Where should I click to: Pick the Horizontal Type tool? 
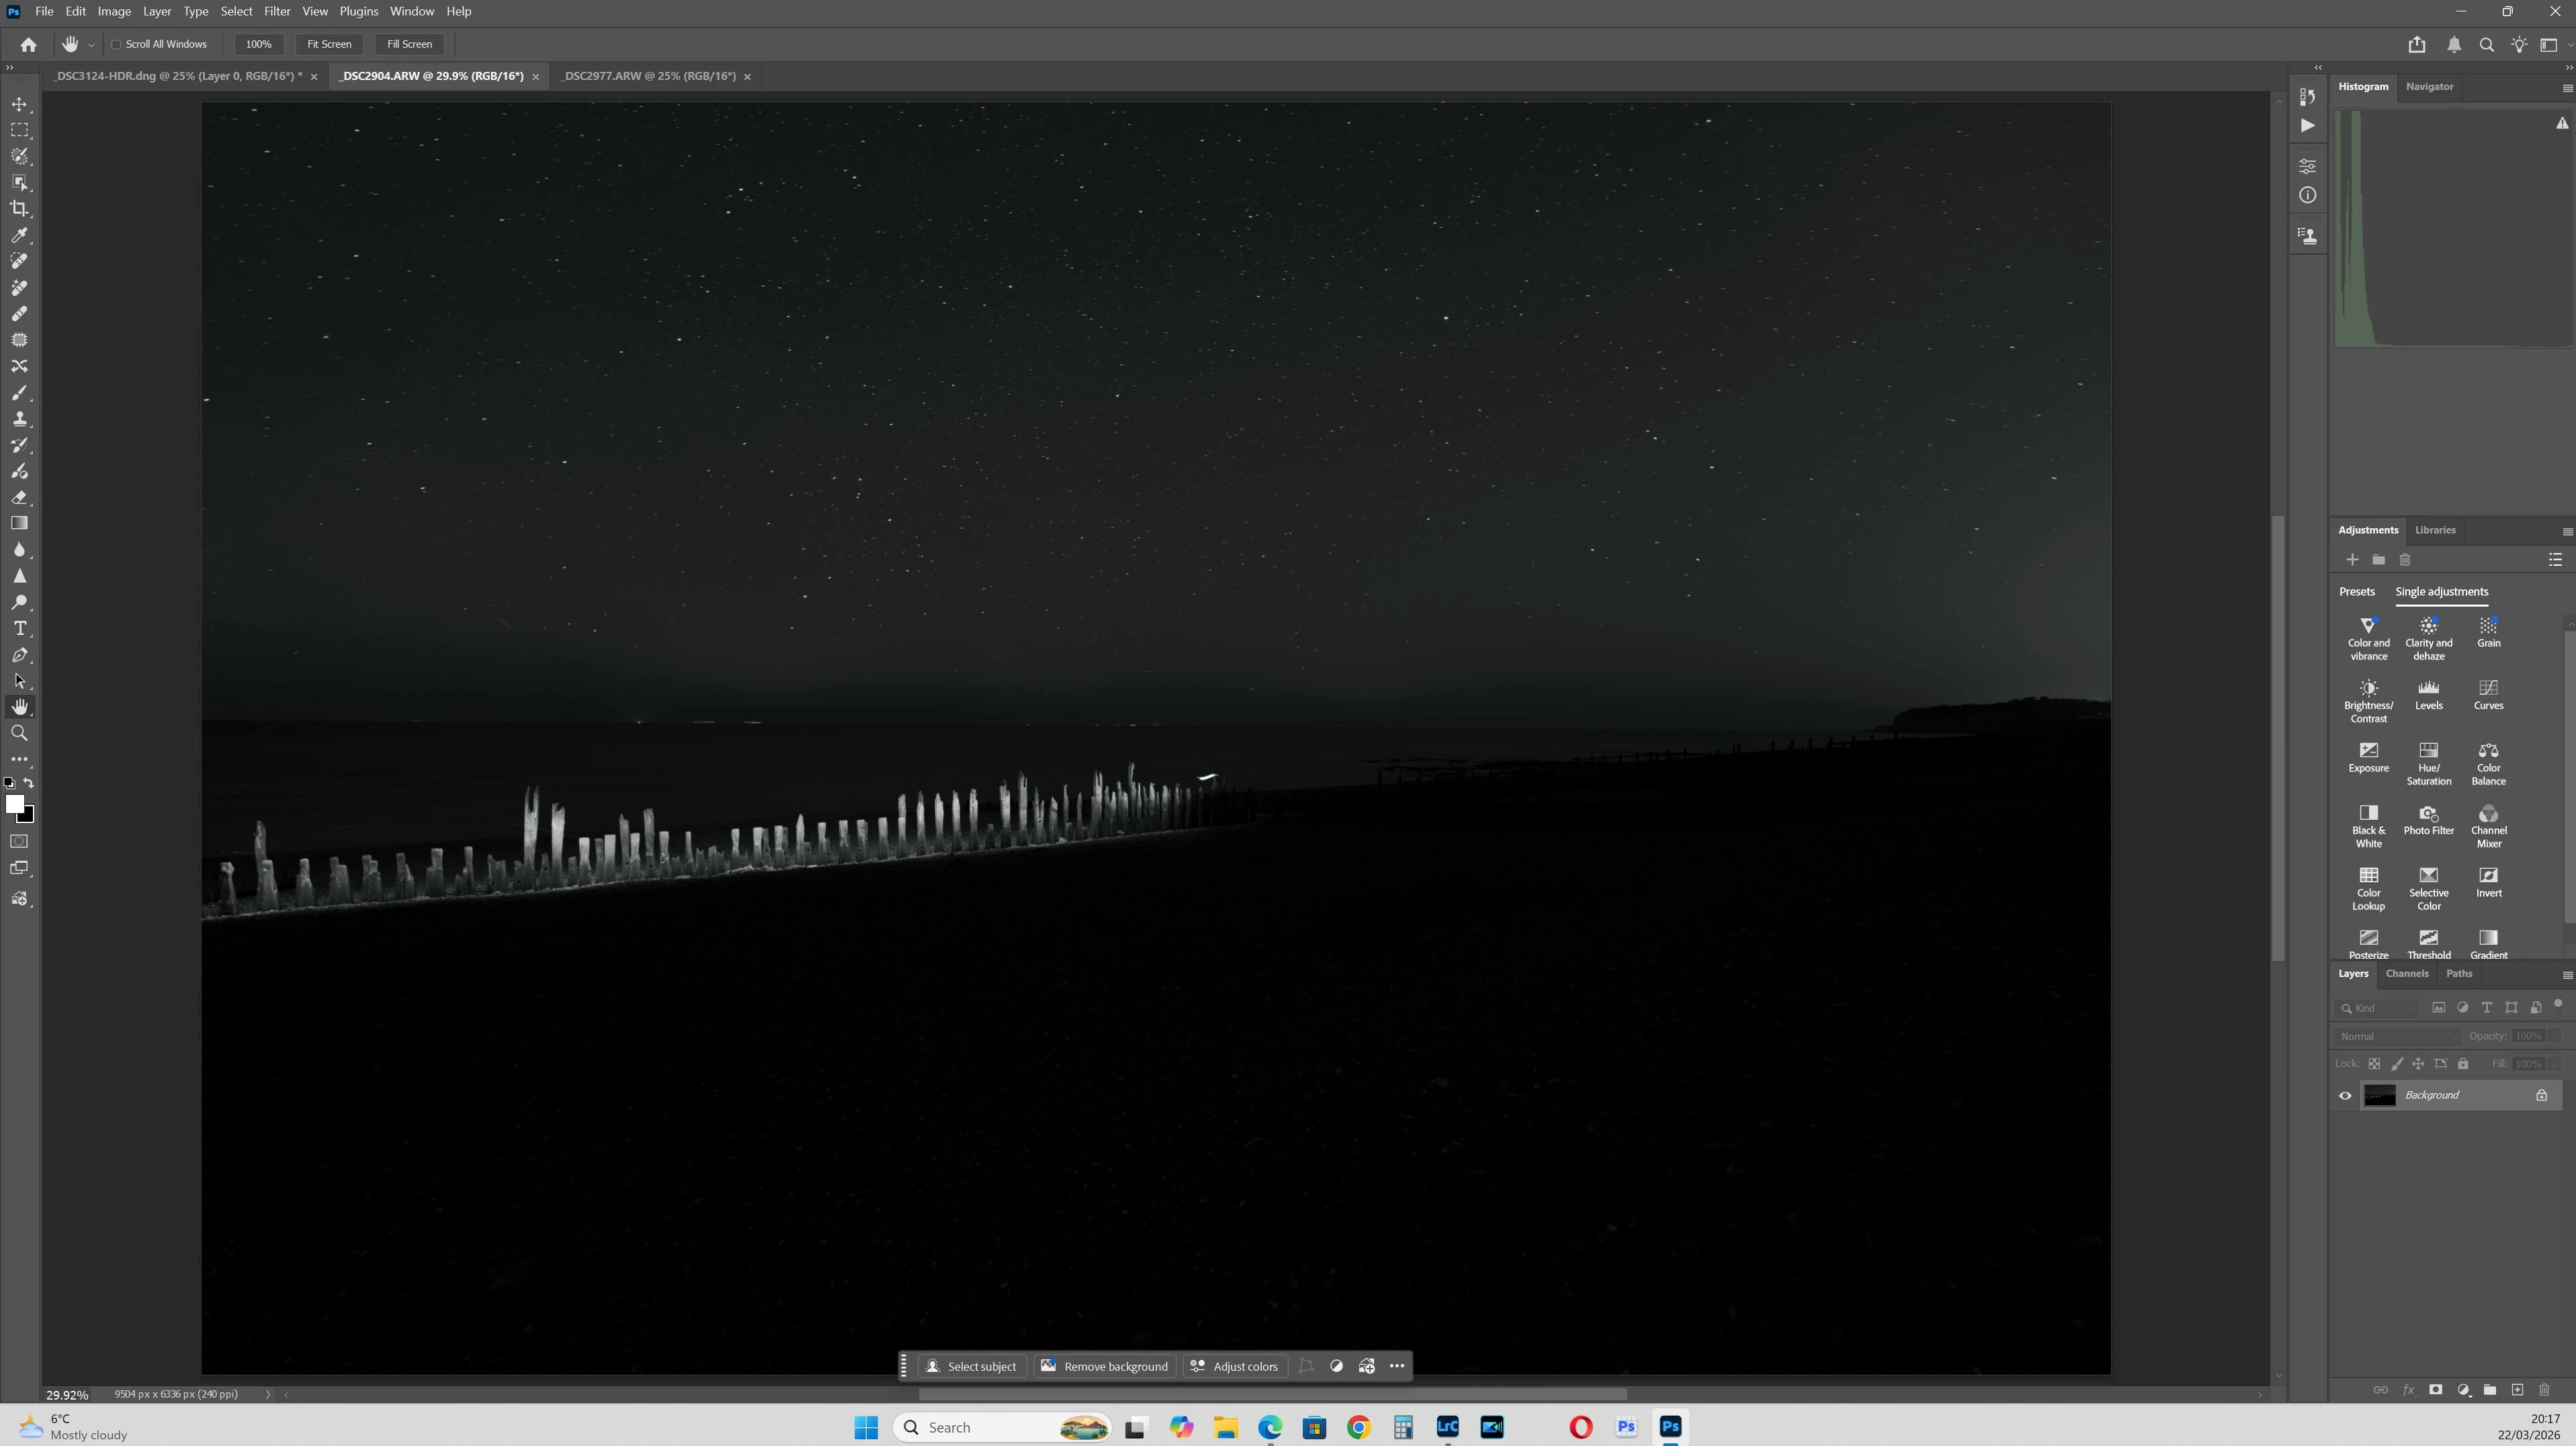click(x=19, y=629)
